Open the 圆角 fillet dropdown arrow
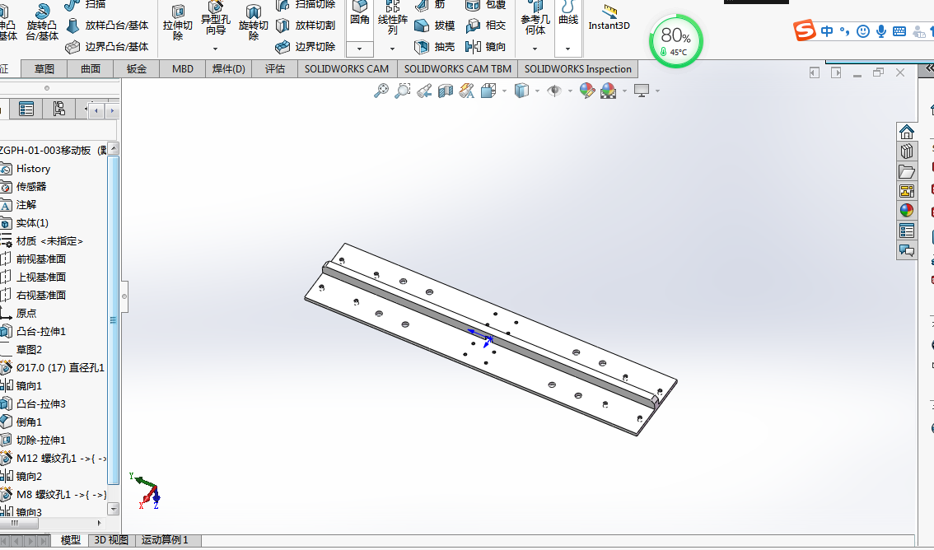This screenshot has height=550, width=934. coord(360,49)
